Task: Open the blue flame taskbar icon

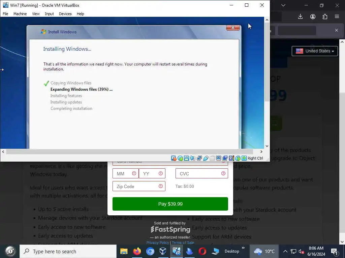Action: coord(189,251)
